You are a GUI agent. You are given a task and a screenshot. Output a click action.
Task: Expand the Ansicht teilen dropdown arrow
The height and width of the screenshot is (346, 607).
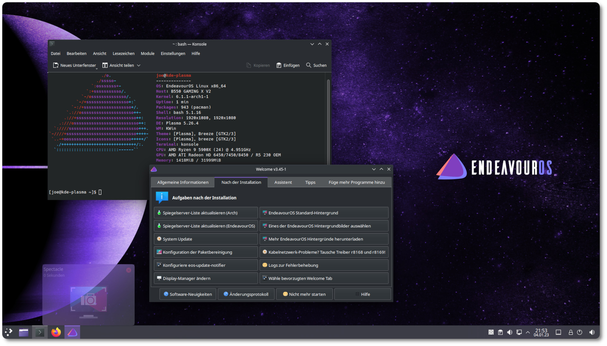138,66
